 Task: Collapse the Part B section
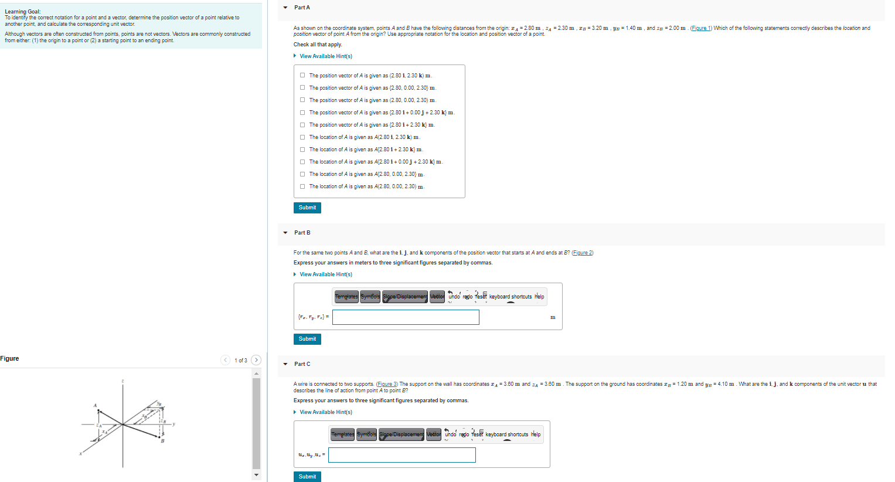click(285, 233)
